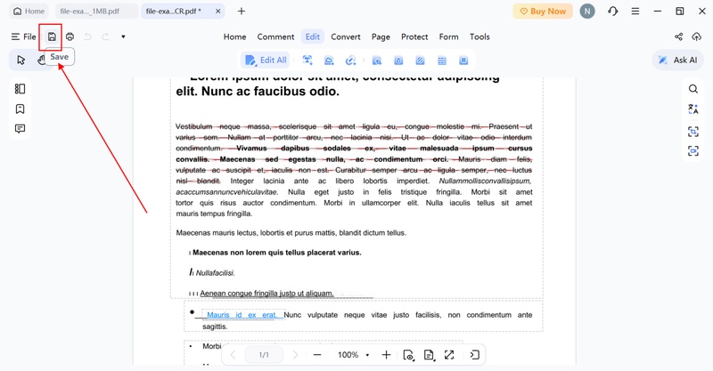This screenshot has width=713, height=371.
Task: Click the cloud upload icon
Action: tap(696, 36)
